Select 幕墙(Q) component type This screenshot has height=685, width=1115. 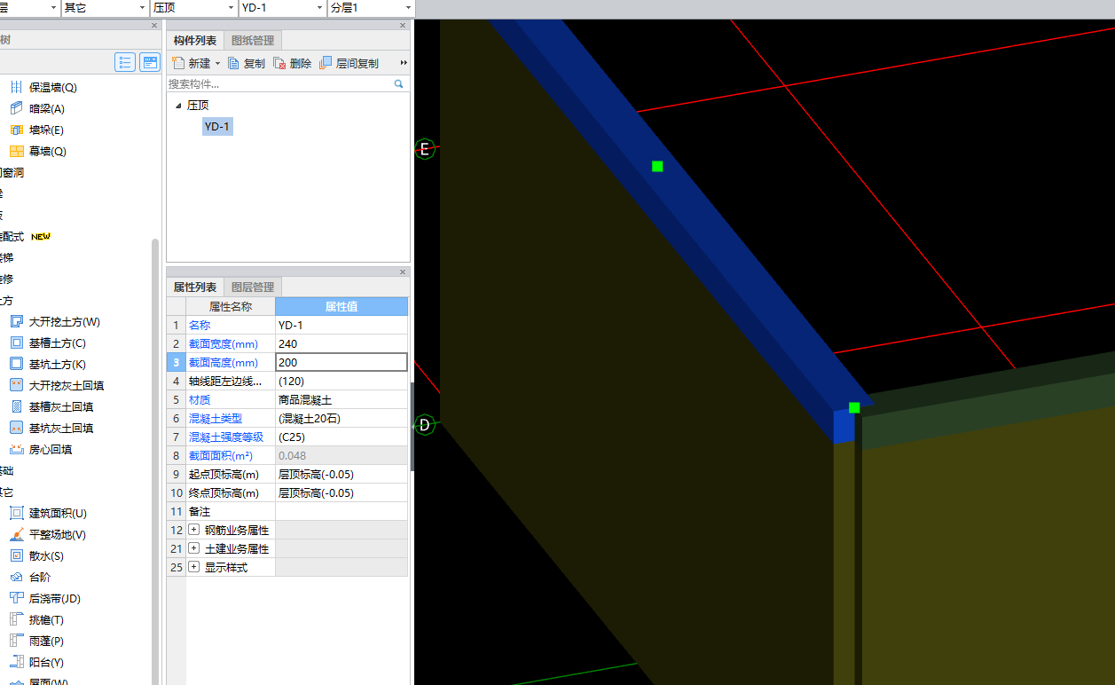(48, 152)
